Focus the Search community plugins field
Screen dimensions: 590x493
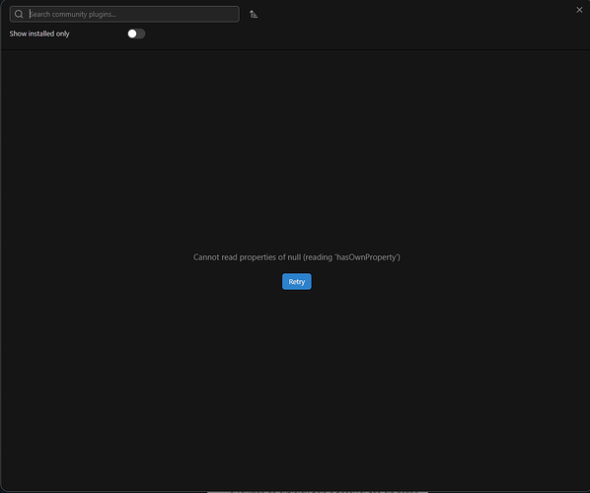click(124, 14)
